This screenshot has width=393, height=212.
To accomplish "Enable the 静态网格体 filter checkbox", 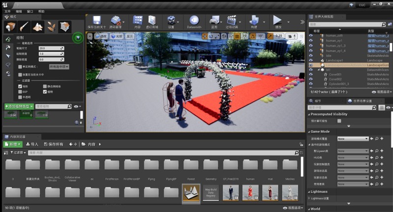I will tap(45, 86).
